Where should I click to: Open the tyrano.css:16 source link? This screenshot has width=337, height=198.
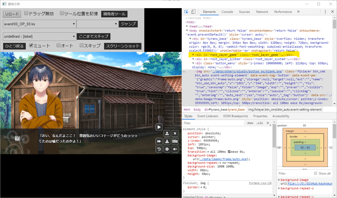coord(260,183)
